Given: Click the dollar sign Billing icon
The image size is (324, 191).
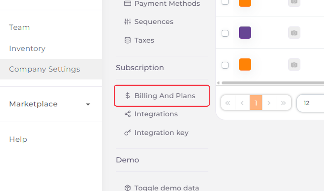Looking at the screenshot, I should [128, 96].
